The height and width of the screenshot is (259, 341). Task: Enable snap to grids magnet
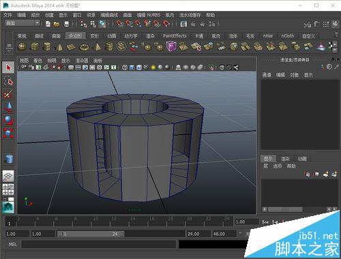(119, 23)
